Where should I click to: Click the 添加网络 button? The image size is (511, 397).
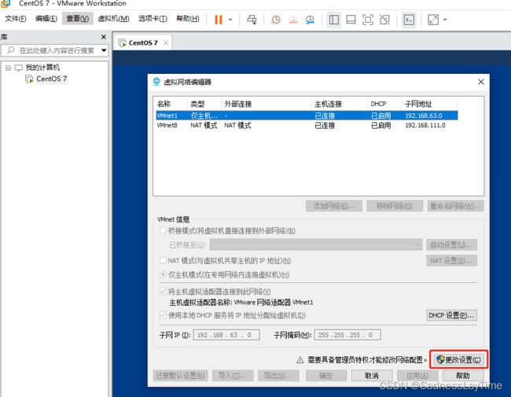point(333,206)
